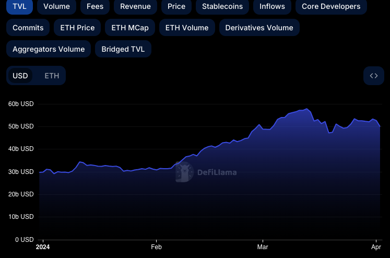Screen dimensions: 390x258
Task: Toggle the Commits metric chip
Action: 28,28
